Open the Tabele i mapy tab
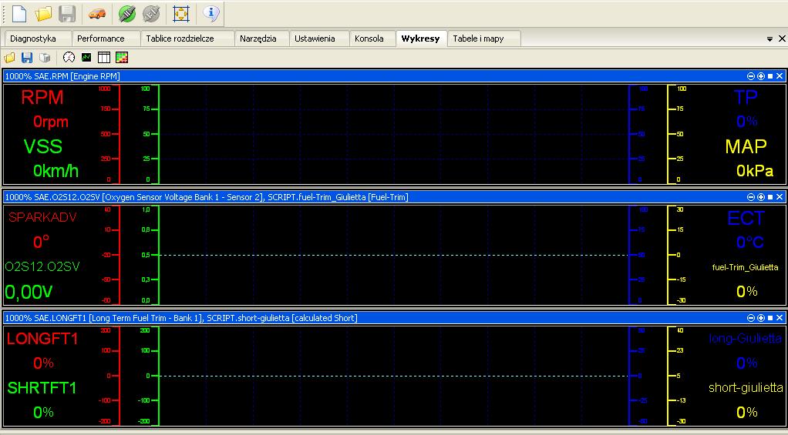Image resolution: width=788 pixels, height=435 pixels. (x=478, y=38)
